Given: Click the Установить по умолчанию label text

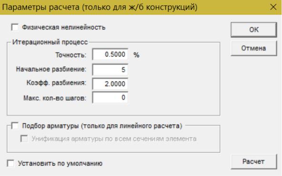Looking at the screenshot, I should click(x=60, y=164).
